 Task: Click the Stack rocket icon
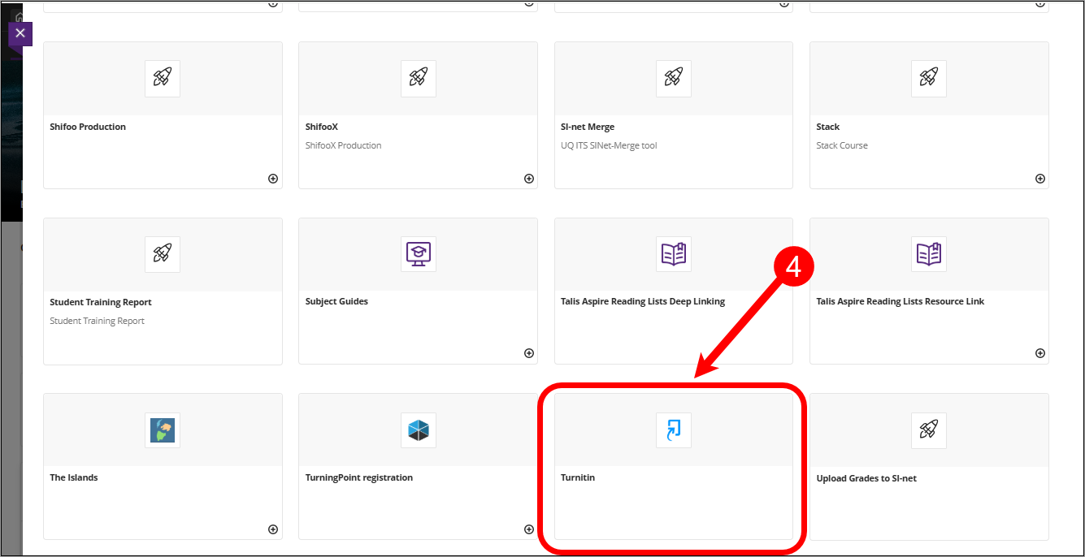[928, 79]
